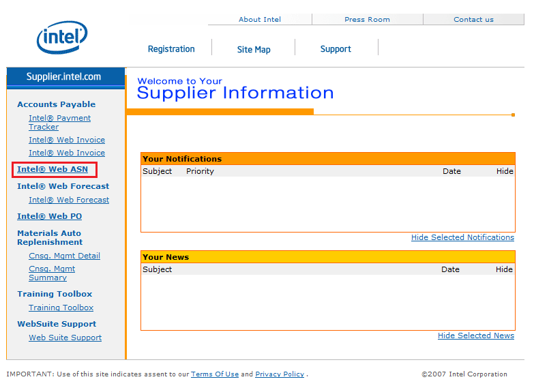Click the Date column in Your Notifications
Image resolution: width=534 pixels, height=388 pixels.
[451, 171]
